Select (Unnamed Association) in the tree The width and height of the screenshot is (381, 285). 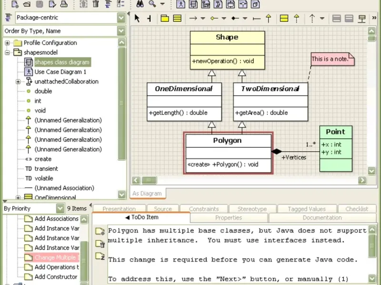(x=64, y=188)
